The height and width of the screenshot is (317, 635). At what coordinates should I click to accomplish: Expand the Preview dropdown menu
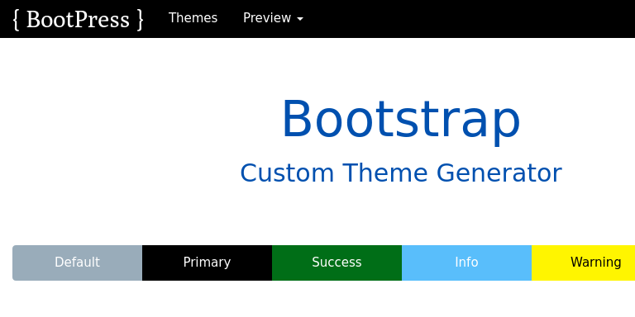[273, 18]
